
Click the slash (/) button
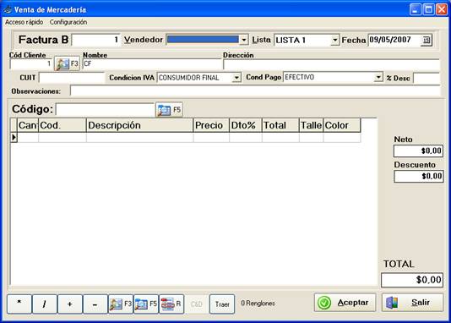[44, 304]
